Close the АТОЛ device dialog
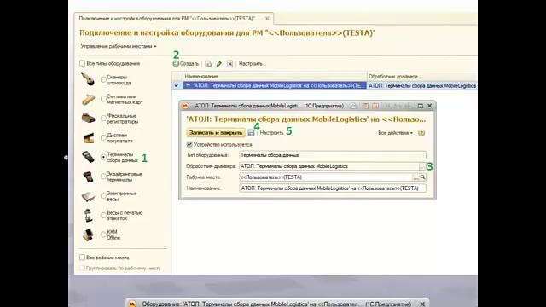 (430, 106)
